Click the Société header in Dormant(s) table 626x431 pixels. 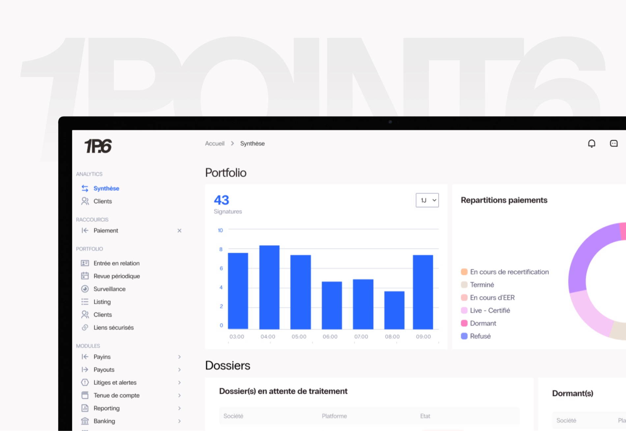coord(566,420)
